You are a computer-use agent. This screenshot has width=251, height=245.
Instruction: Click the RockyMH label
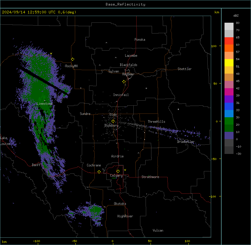coord(71,66)
